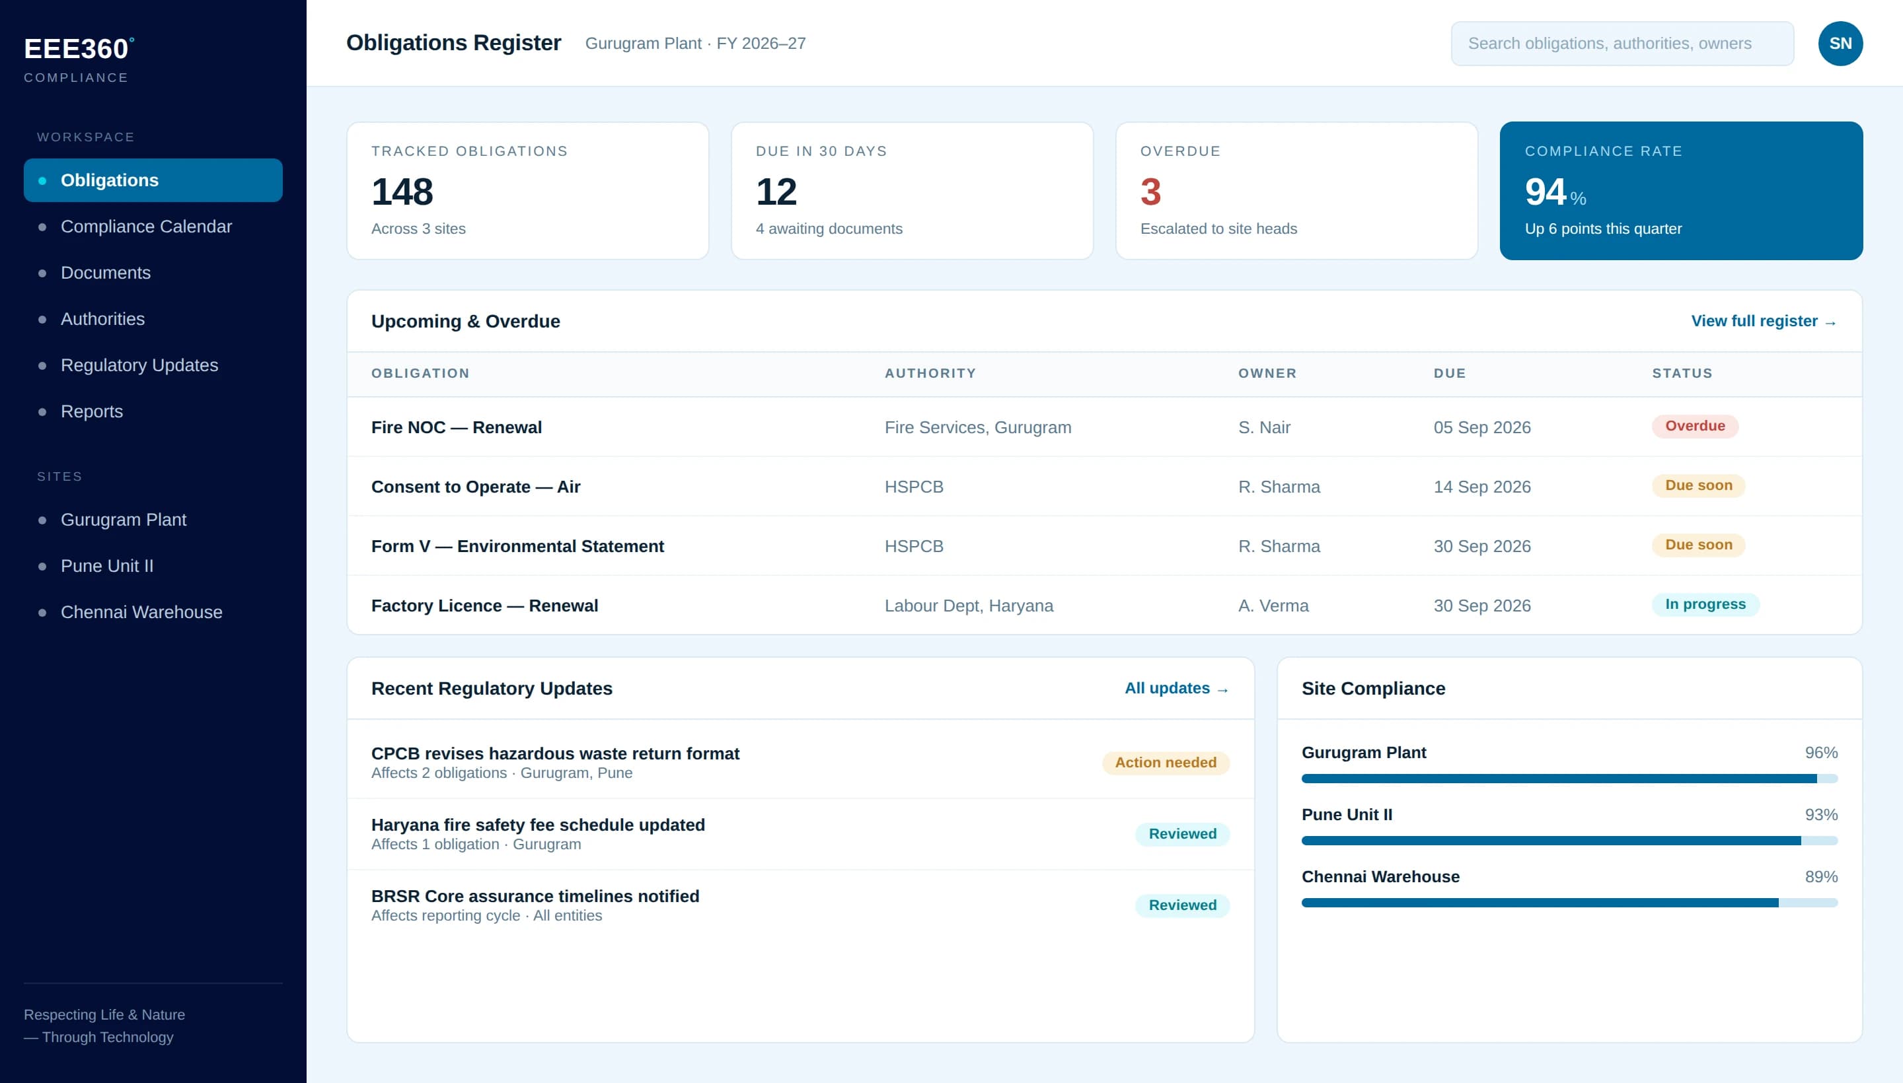Click the Fire Services, Gurugram authority cell
Screen dimensions: 1903x1083
coord(977,427)
